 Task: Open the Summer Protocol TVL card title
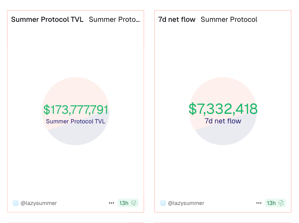point(47,20)
